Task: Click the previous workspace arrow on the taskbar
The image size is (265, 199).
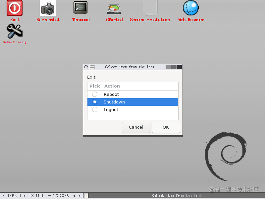Action: point(3,196)
